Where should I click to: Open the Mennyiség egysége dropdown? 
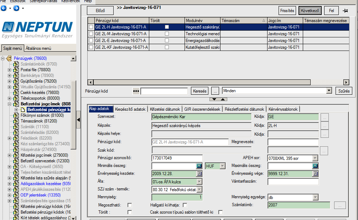pos(315,197)
